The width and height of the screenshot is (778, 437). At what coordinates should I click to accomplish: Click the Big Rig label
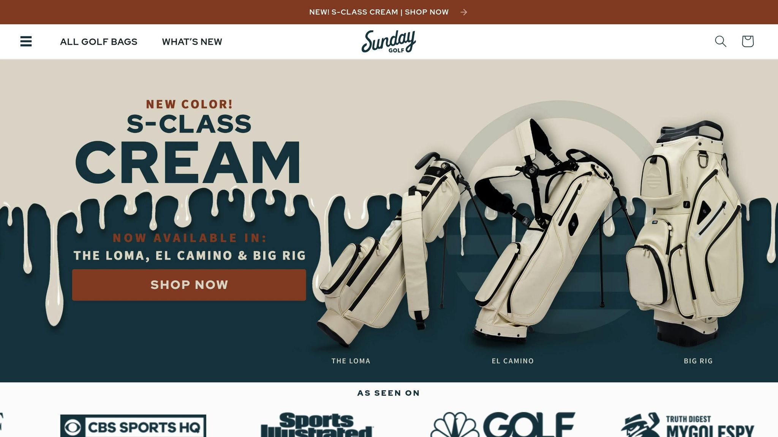698,361
